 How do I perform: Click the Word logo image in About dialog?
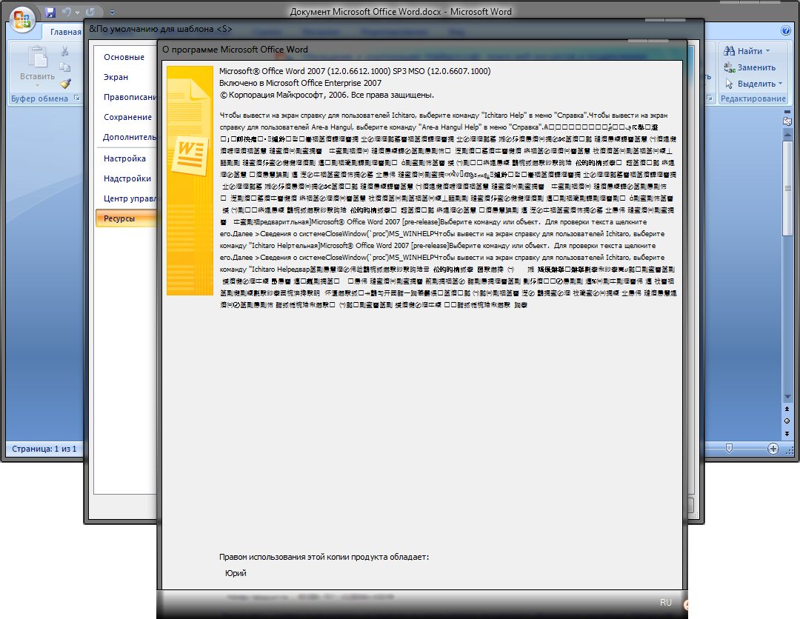click(190, 181)
